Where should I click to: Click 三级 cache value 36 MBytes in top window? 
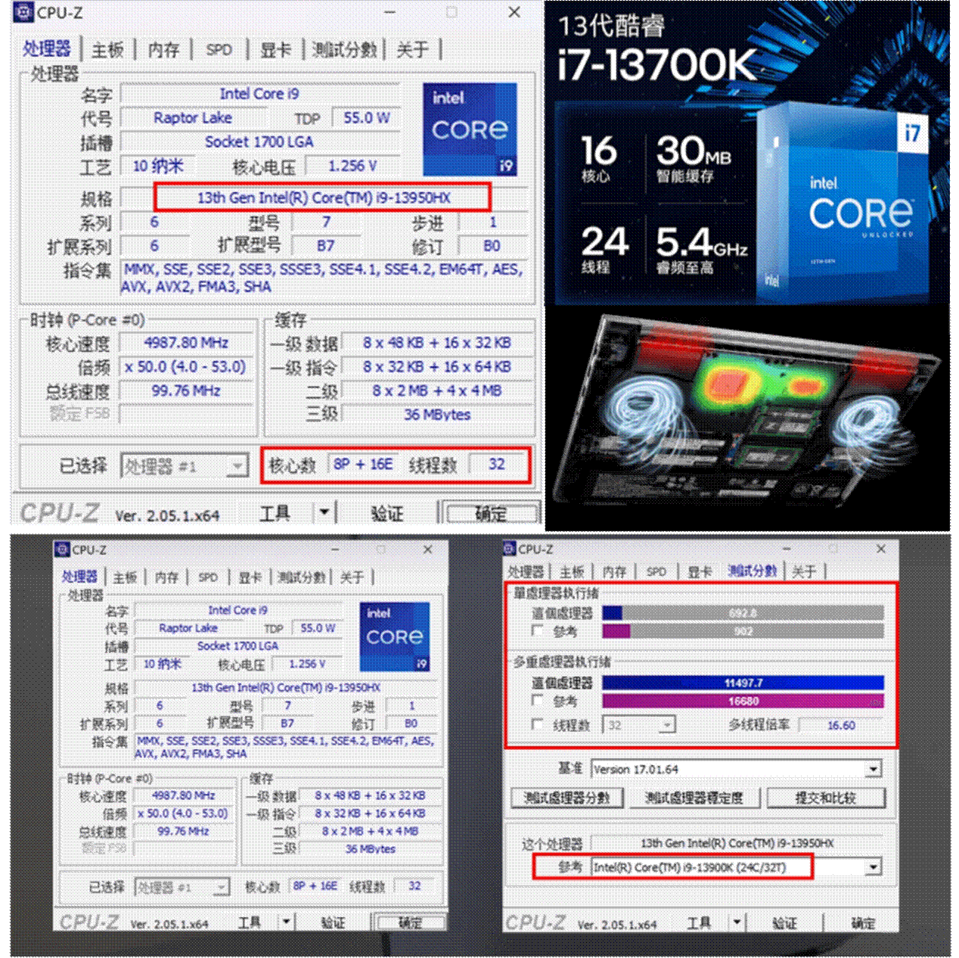(437, 415)
